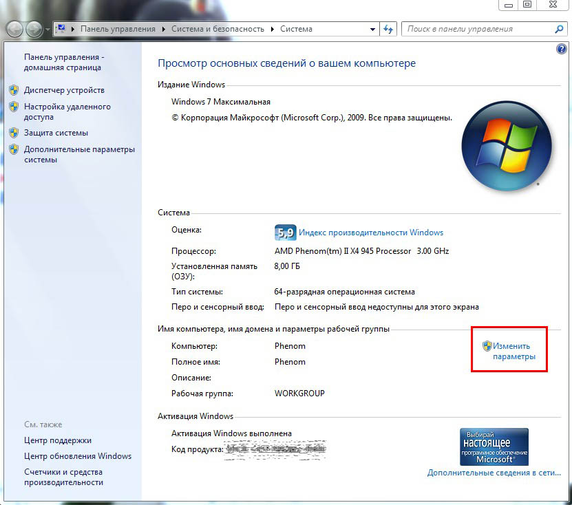The height and width of the screenshot is (505, 572).
Task: Click the shield icon next to Диспетчер устройств
Action: (14, 90)
